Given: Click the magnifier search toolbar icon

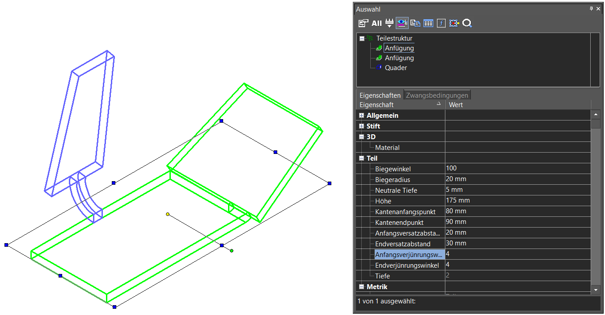Looking at the screenshot, I should tap(467, 23).
